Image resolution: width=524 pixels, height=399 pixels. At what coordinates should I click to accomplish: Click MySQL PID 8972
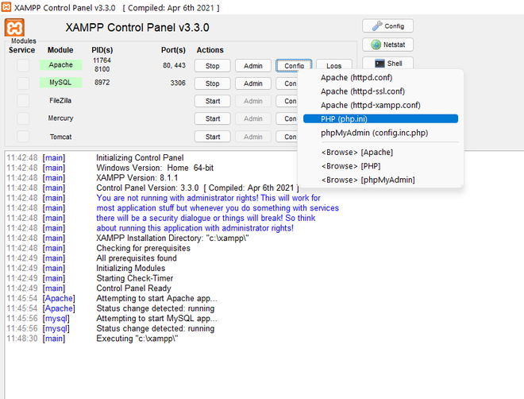102,83
